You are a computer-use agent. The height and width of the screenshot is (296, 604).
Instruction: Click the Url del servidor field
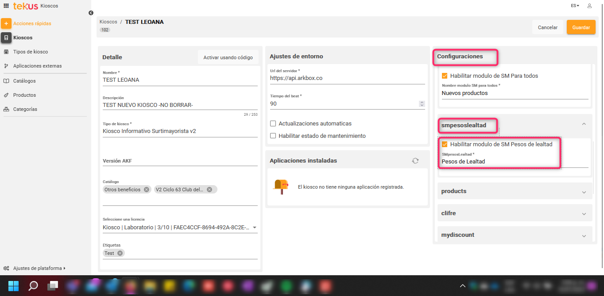347,78
